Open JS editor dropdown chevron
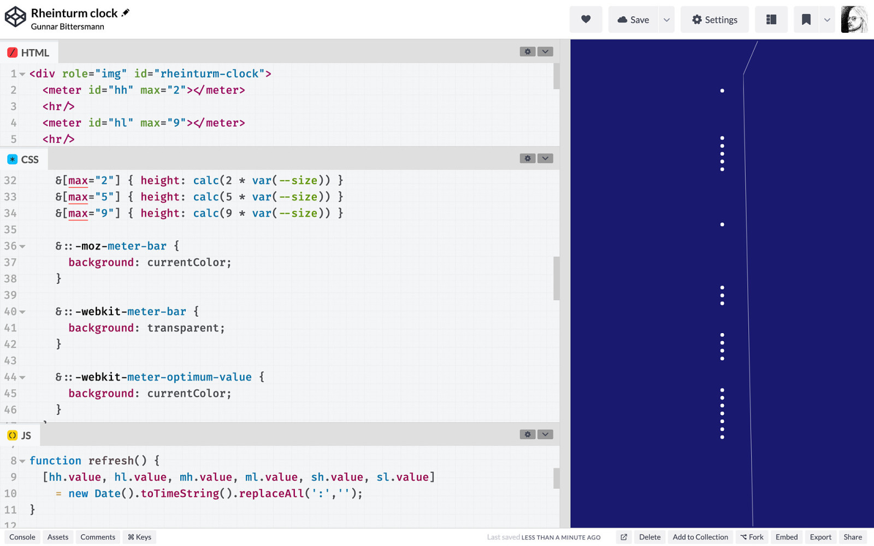The image size is (874, 546). tap(545, 434)
